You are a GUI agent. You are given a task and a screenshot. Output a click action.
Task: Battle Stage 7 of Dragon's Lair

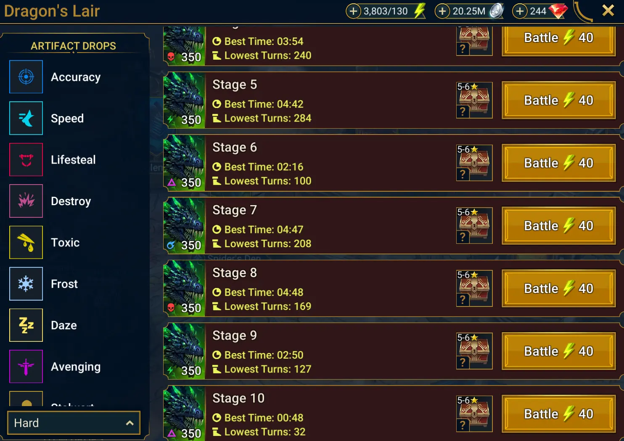(x=558, y=226)
